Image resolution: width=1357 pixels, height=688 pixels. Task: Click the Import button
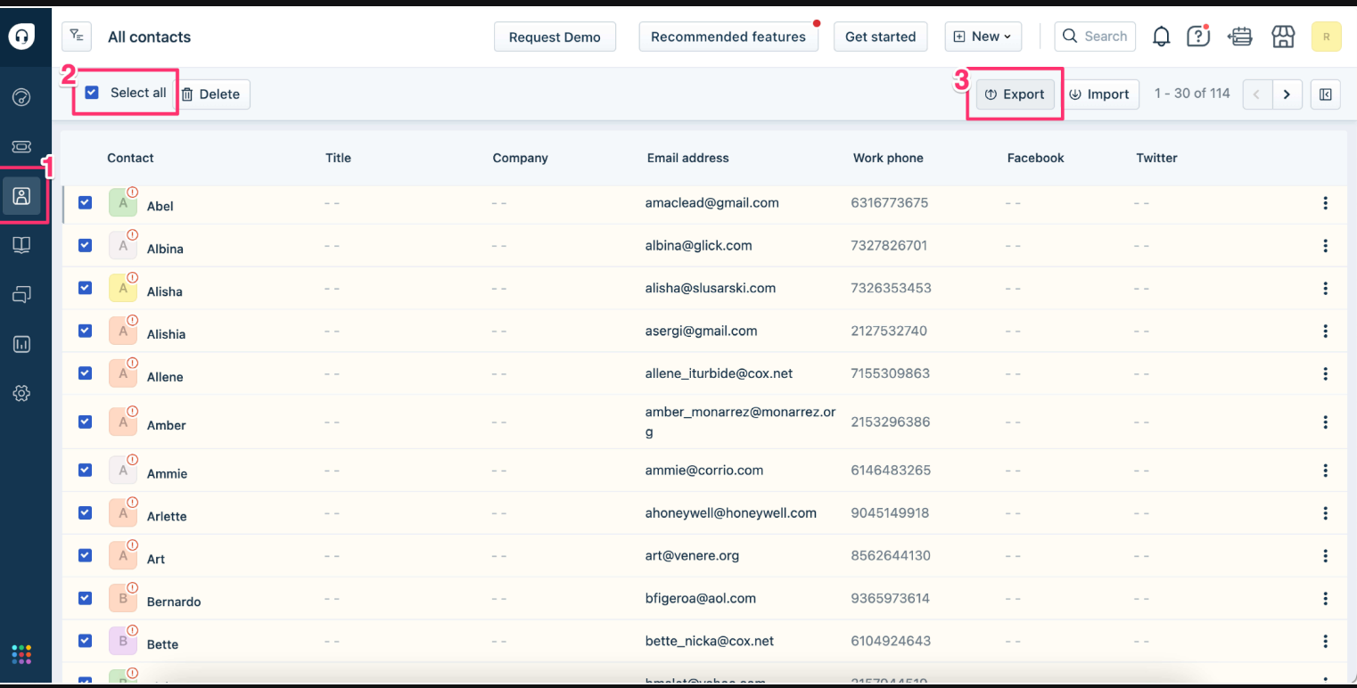click(x=1099, y=94)
